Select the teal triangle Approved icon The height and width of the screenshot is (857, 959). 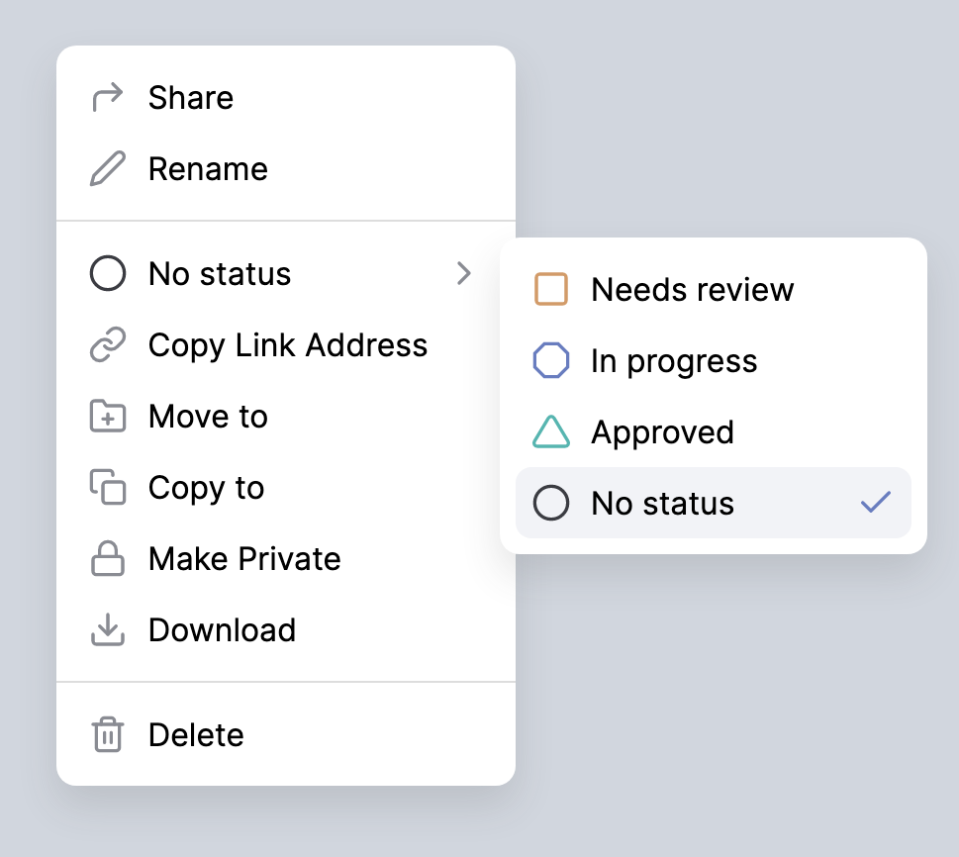click(x=551, y=431)
